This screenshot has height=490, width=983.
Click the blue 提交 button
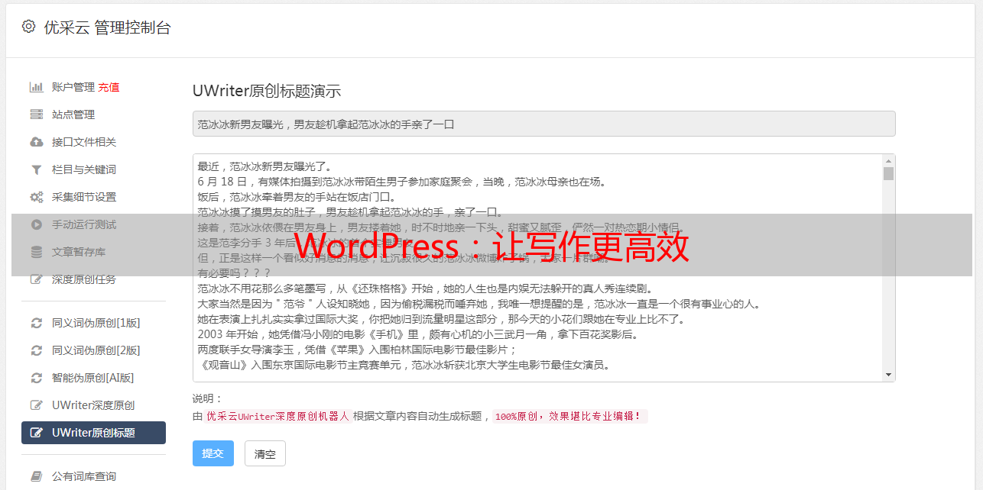(213, 453)
